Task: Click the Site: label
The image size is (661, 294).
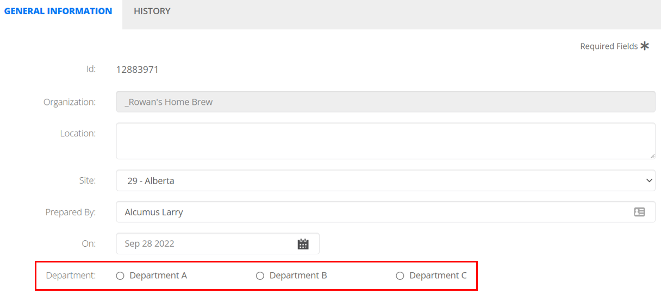Action: pos(87,180)
